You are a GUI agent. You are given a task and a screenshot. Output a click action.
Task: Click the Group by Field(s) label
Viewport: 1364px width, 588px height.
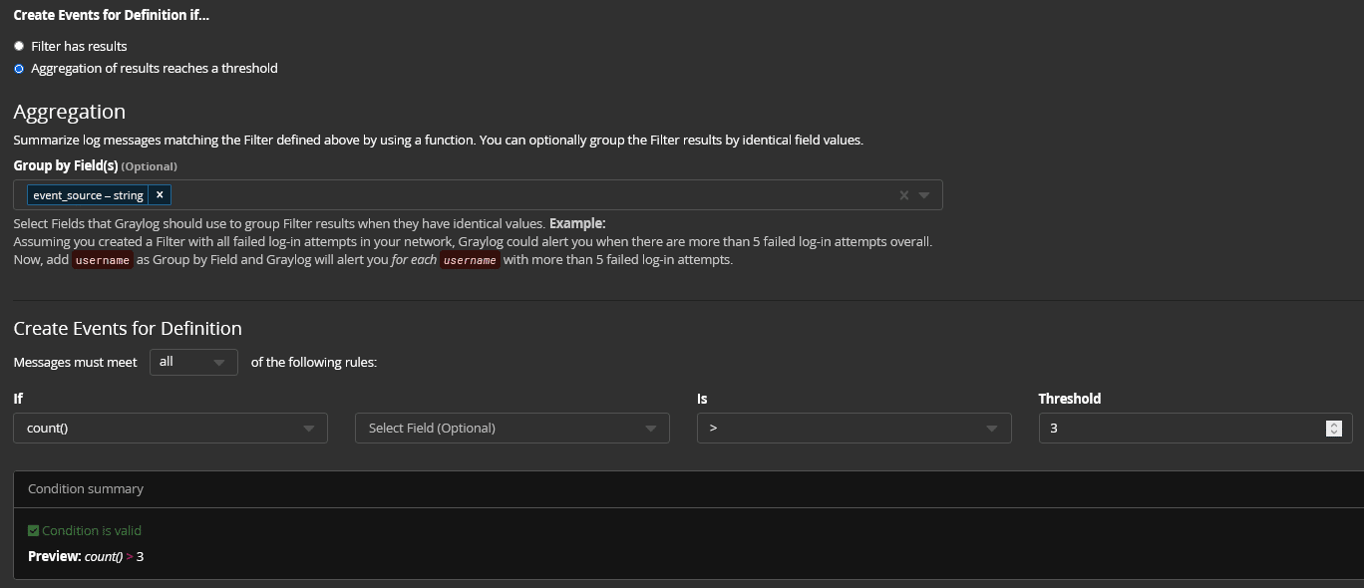coord(66,165)
